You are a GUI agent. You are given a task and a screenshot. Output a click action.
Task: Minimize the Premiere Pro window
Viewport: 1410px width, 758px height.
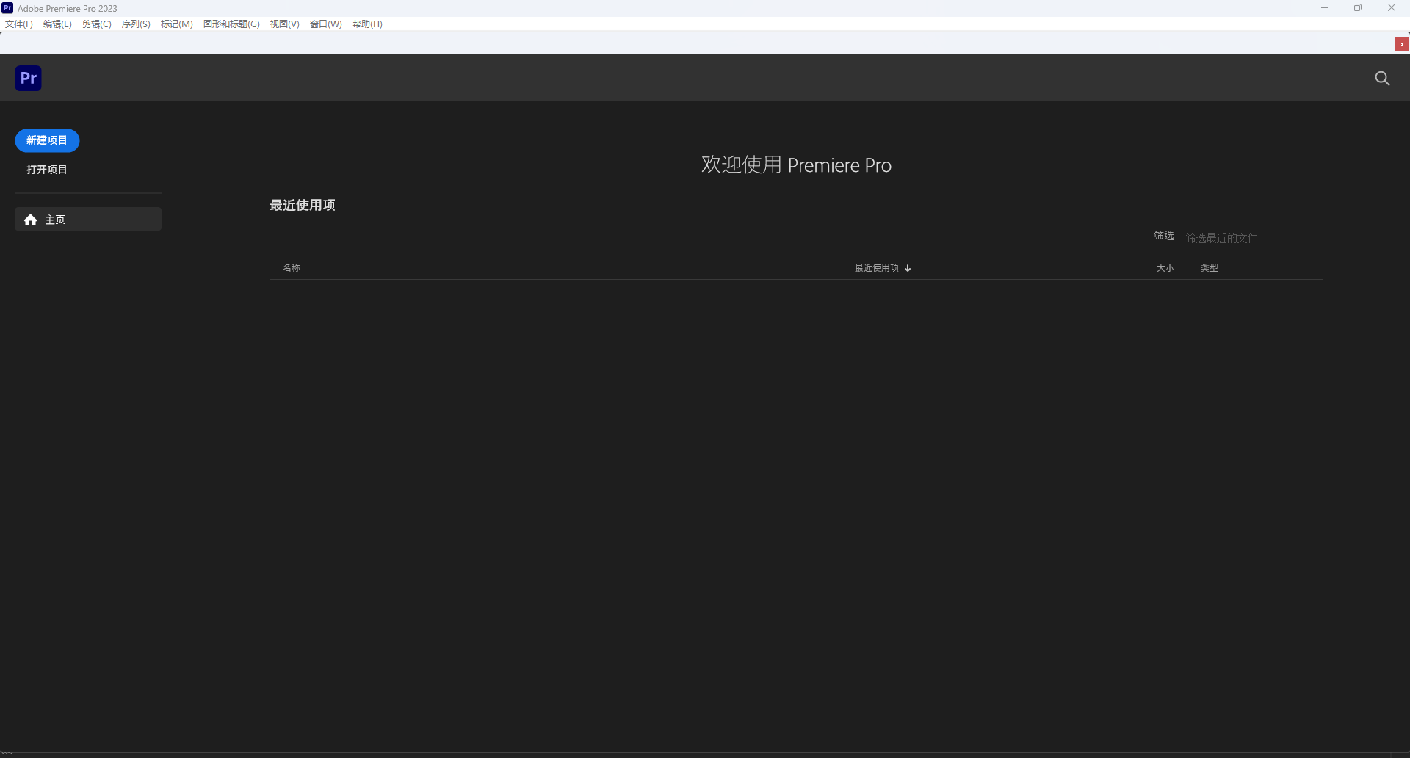(1325, 8)
